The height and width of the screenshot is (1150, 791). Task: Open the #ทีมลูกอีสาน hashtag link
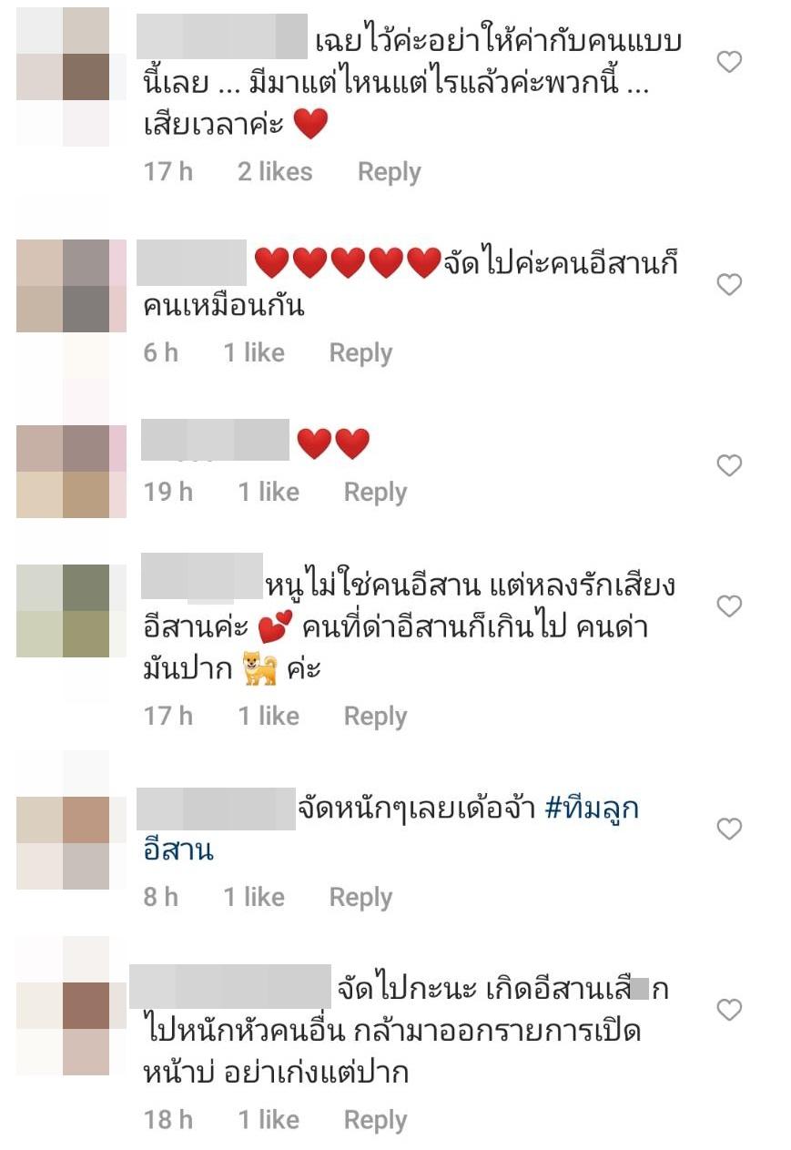pyautogui.click(x=391, y=829)
